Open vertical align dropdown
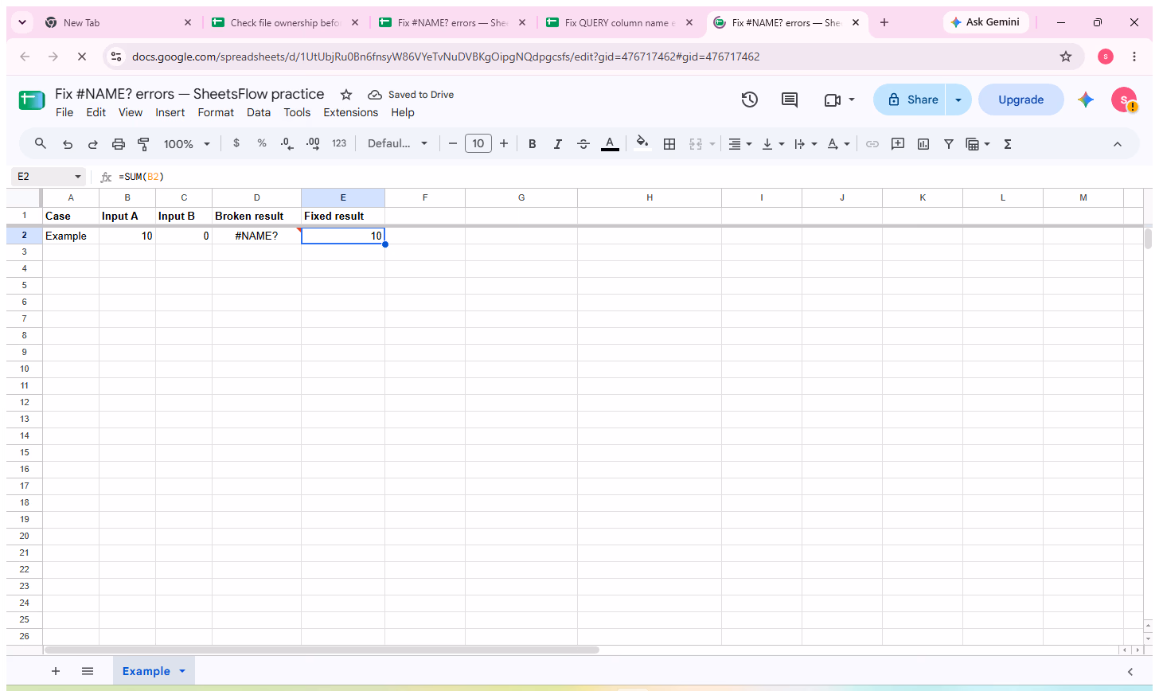The height and width of the screenshot is (691, 1159). [x=773, y=144]
